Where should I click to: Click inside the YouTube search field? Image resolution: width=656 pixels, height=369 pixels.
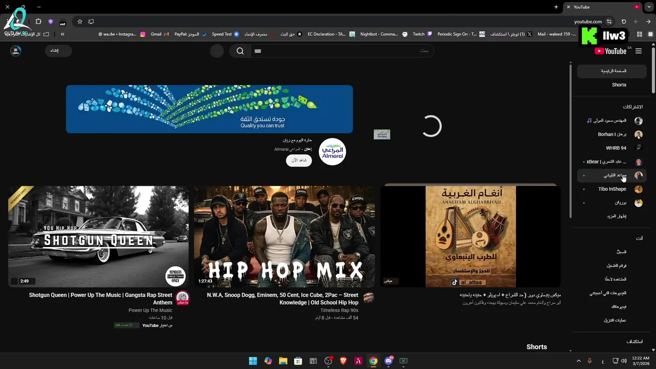click(343, 51)
